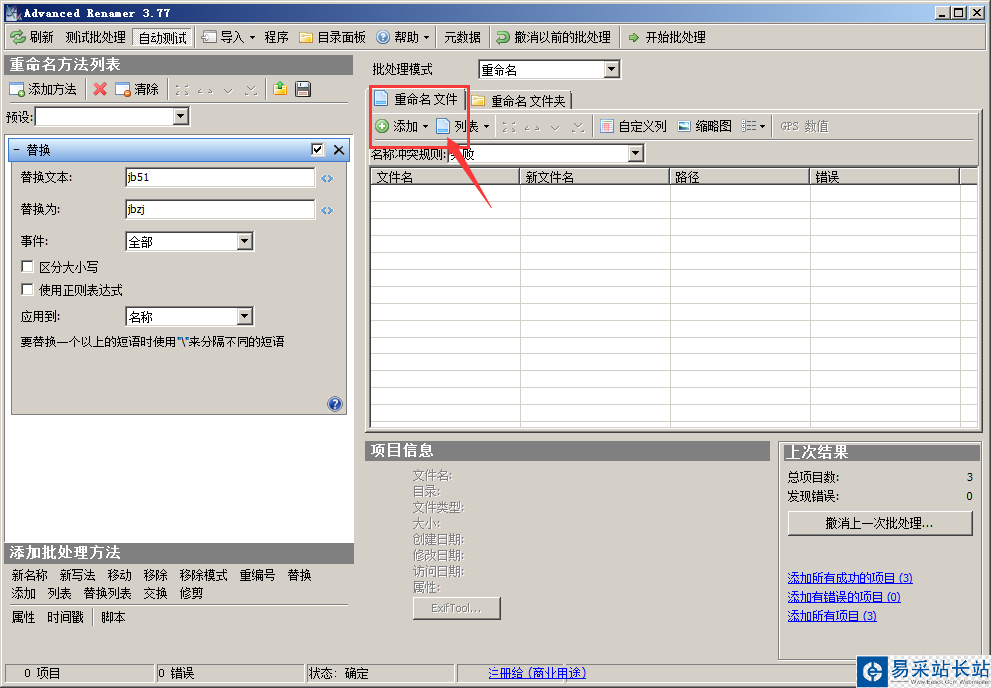Open the 应用到 dropdown
Screen dimensions: 991x688
(x=245, y=316)
